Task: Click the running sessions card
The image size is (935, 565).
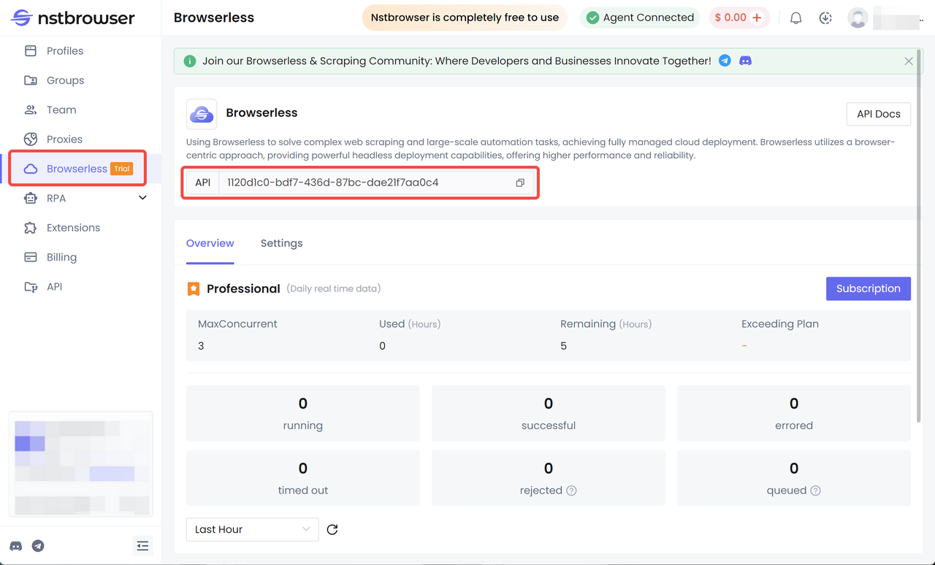Action: 303,413
